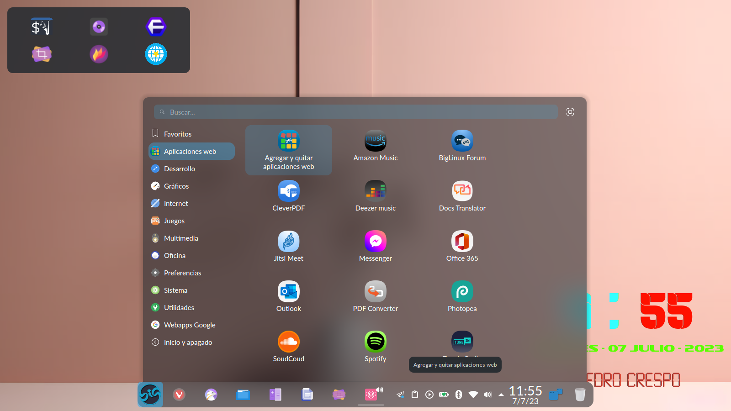Viewport: 731px width, 411px height.
Task: Open Jitsi Meet app
Action: (289, 247)
